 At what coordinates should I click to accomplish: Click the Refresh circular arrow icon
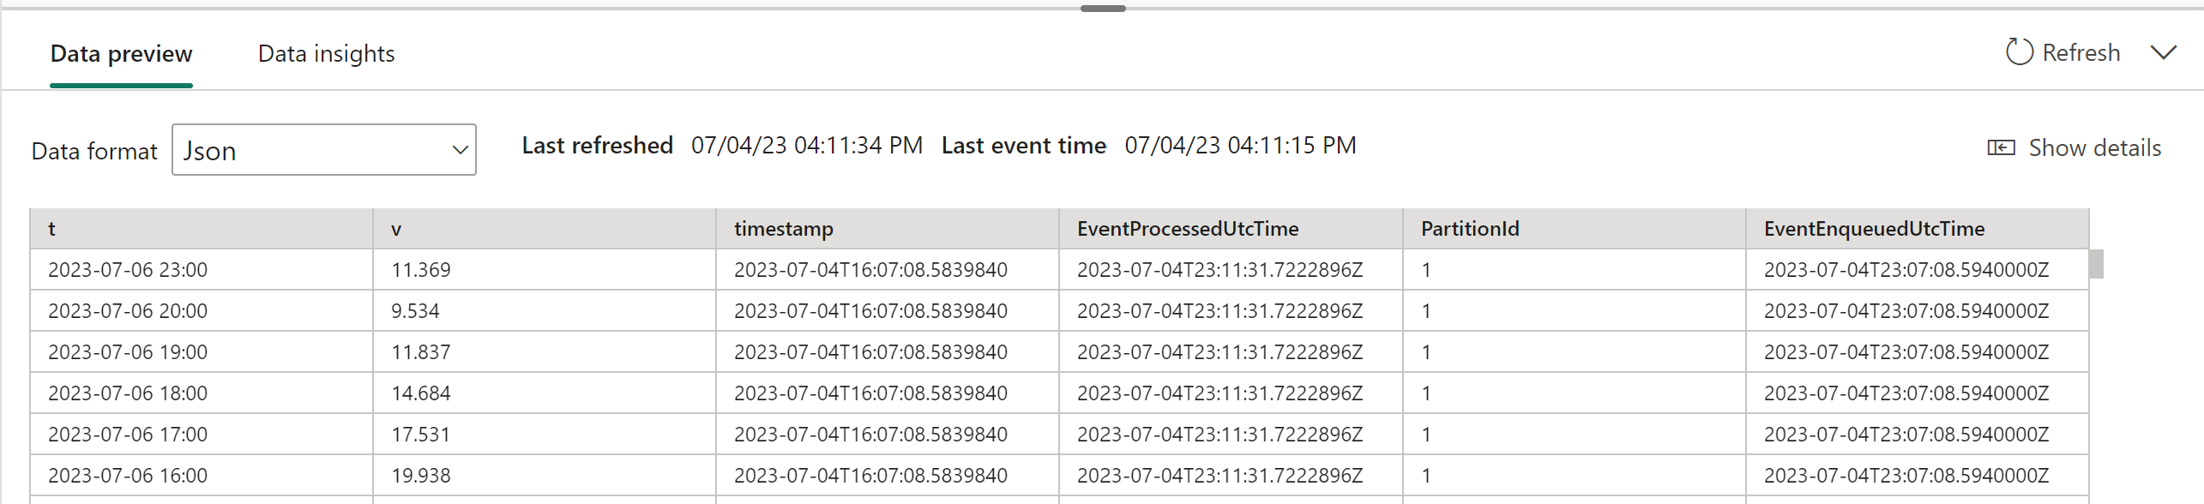(x=2019, y=52)
